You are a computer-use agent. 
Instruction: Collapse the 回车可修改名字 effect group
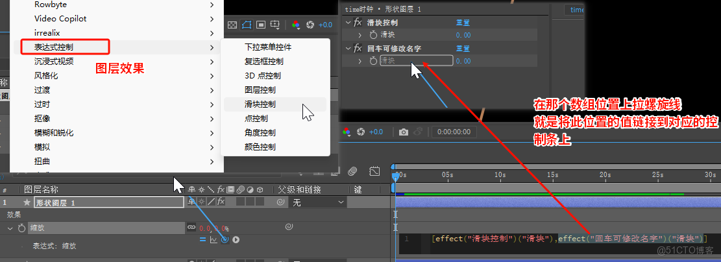pyautogui.click(x=348, y=48)
